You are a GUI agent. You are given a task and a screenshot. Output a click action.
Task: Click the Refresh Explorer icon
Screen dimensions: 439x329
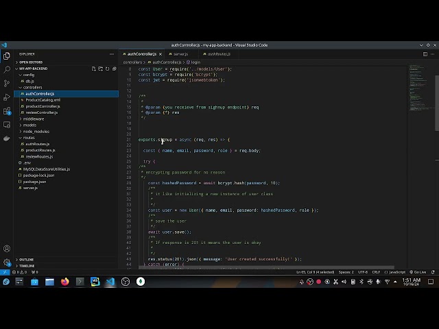(106, 69)
